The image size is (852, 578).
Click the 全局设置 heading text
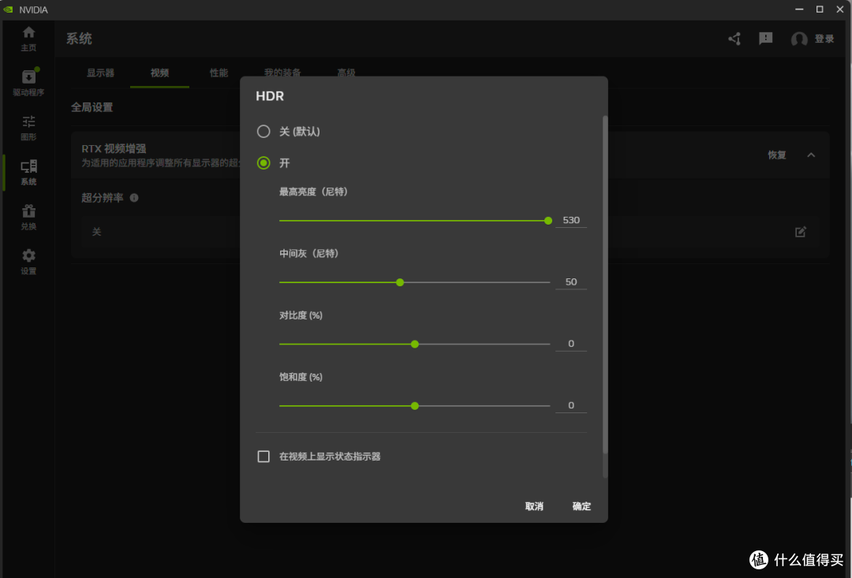click(92, 107)
